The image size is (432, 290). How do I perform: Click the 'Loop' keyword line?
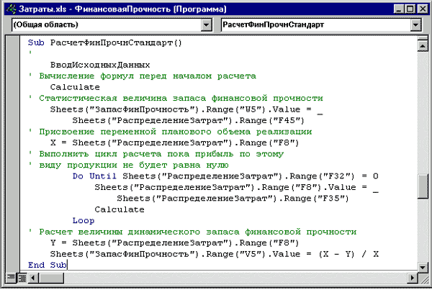coord(84,221)
